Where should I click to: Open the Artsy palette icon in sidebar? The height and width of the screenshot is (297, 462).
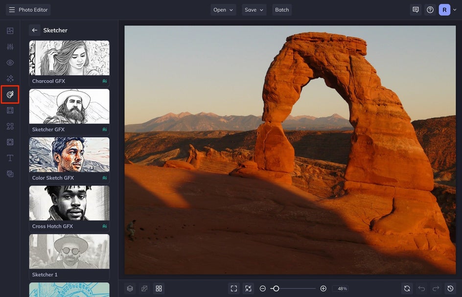click(10, 94)
